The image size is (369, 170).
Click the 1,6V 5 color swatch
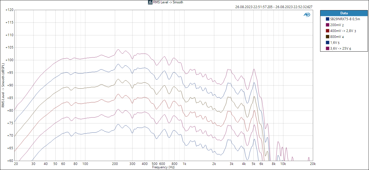click(327, 43)
